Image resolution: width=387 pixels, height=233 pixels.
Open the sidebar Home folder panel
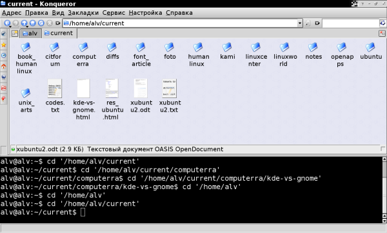[x=3, y=66]
